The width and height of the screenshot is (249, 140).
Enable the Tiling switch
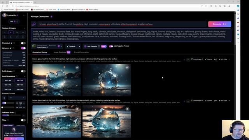click(x=23, y=120)
